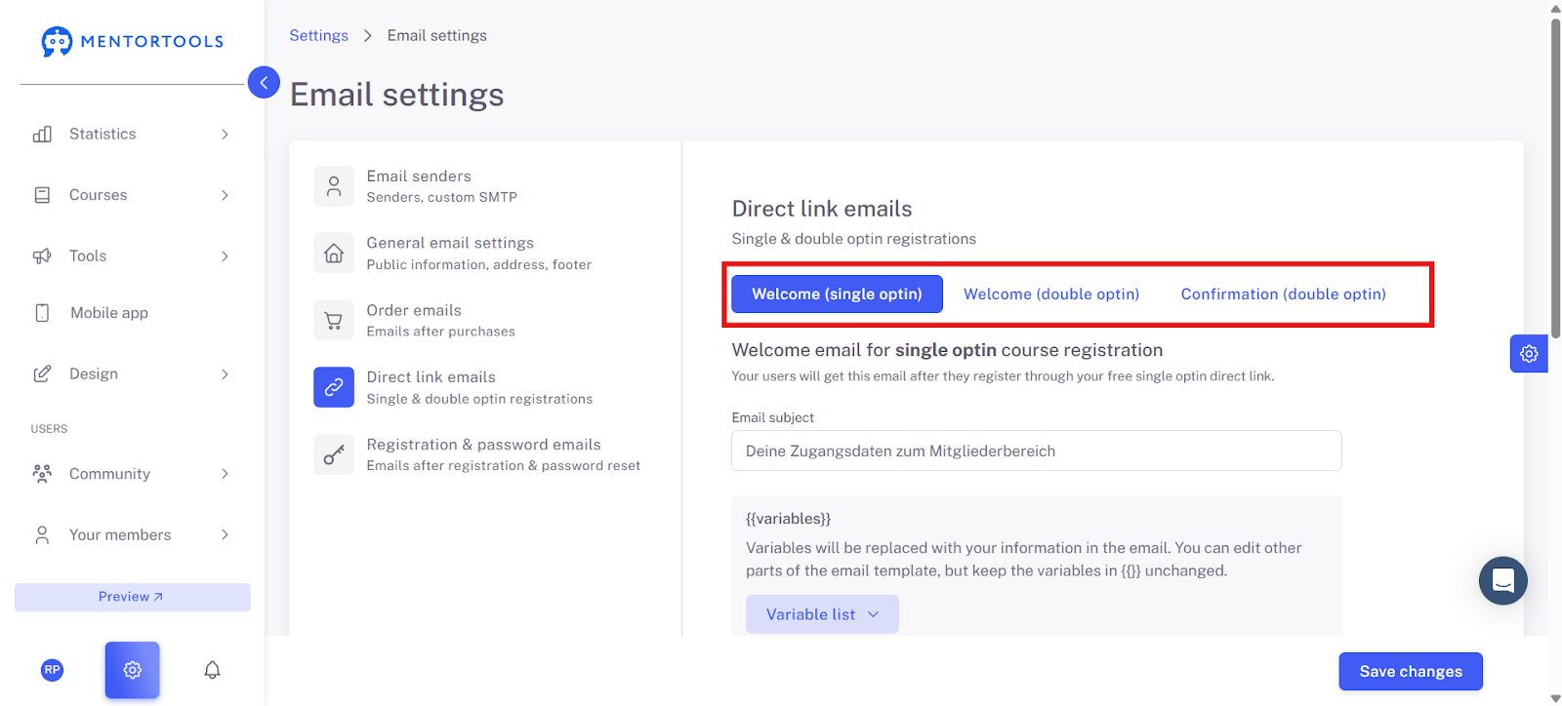
Task: Click into the Email subject field
Action: [x=1037, y=451]
